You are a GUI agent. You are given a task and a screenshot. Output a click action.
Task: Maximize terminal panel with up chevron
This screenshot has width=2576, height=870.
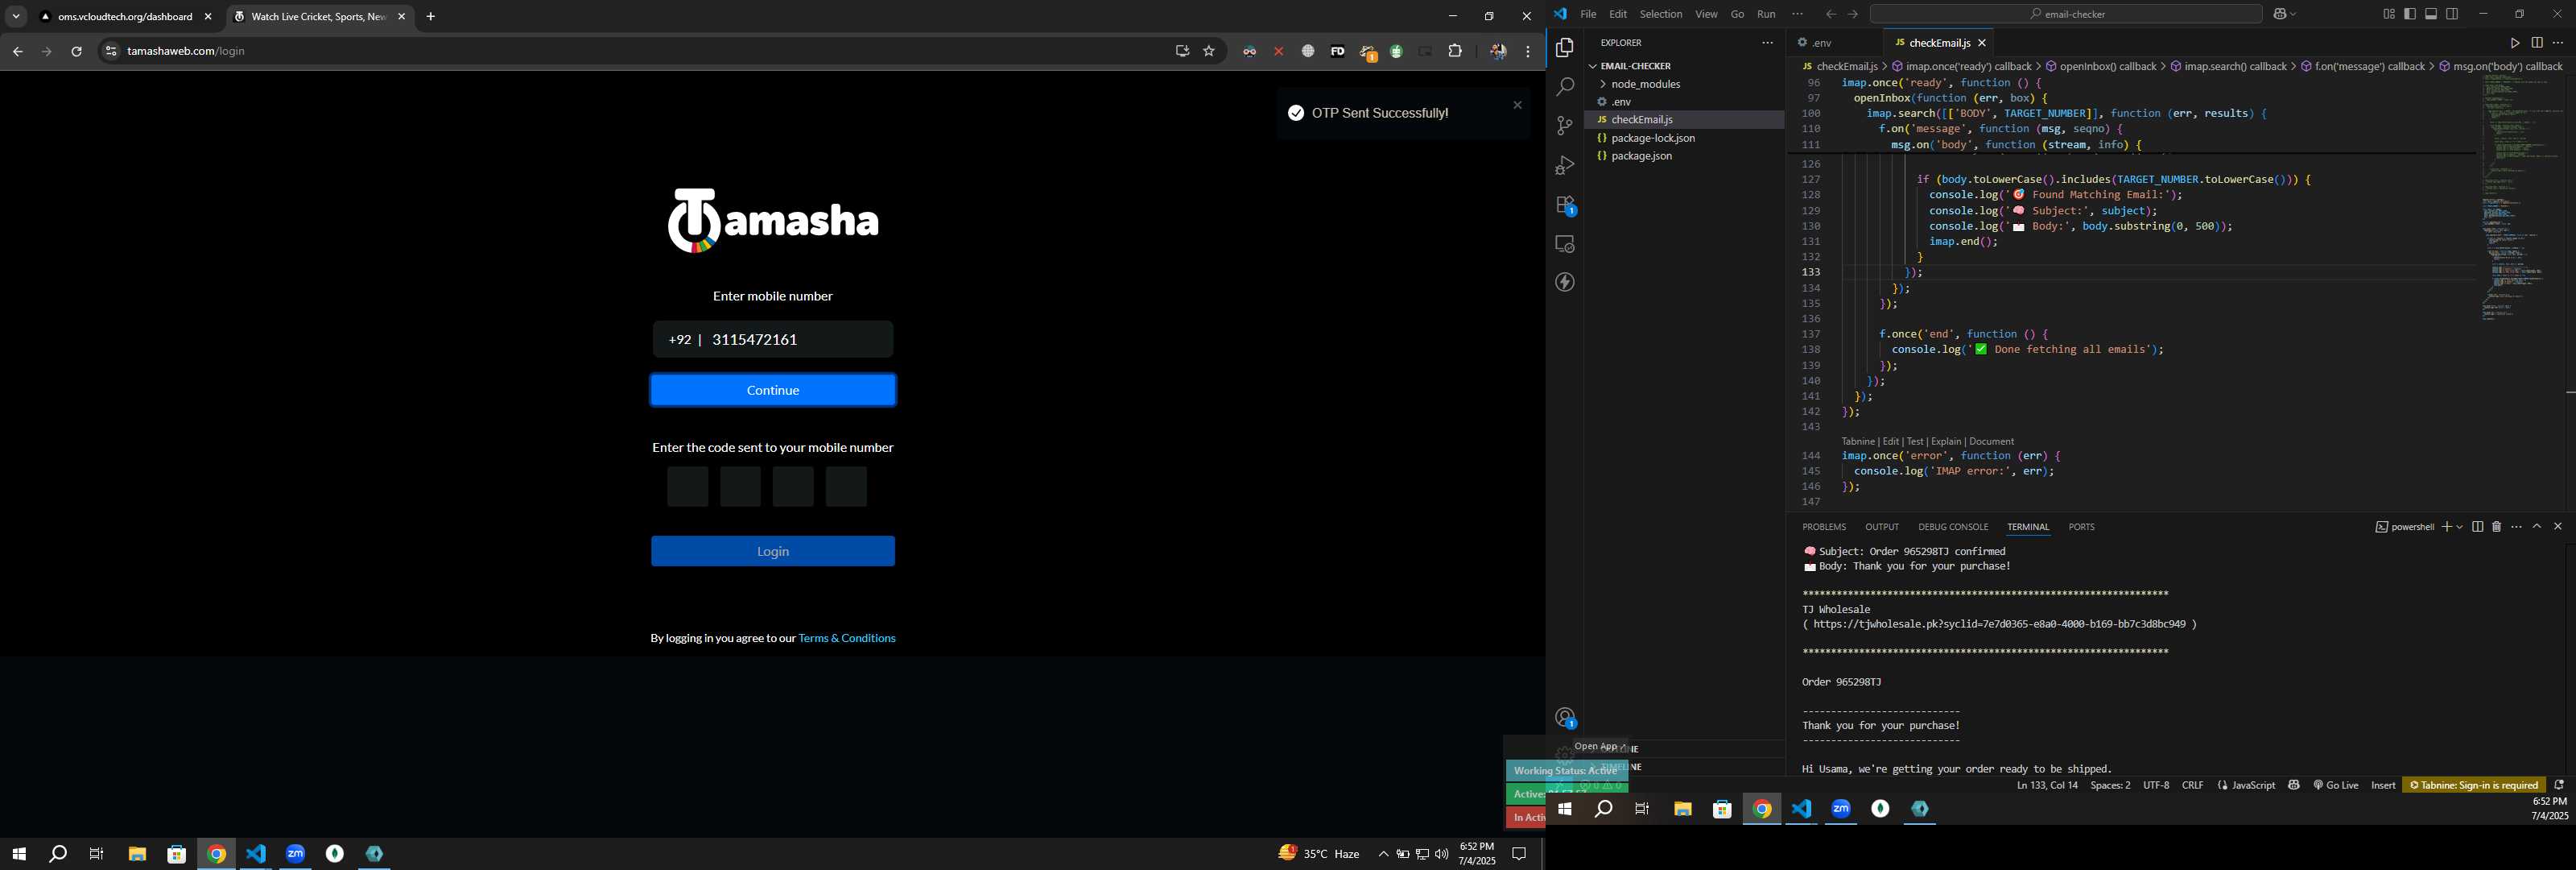click(x=2537, y=527)
